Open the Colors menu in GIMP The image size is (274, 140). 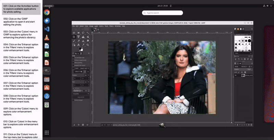tap(101, 26)
